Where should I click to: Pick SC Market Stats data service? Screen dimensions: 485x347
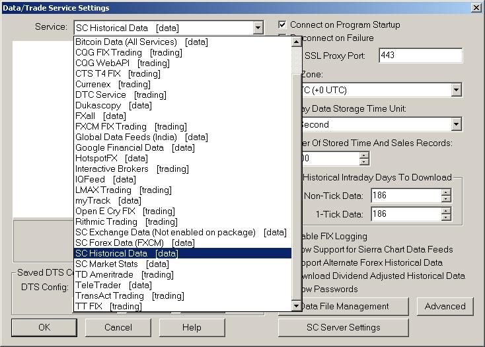click(183, 264)
